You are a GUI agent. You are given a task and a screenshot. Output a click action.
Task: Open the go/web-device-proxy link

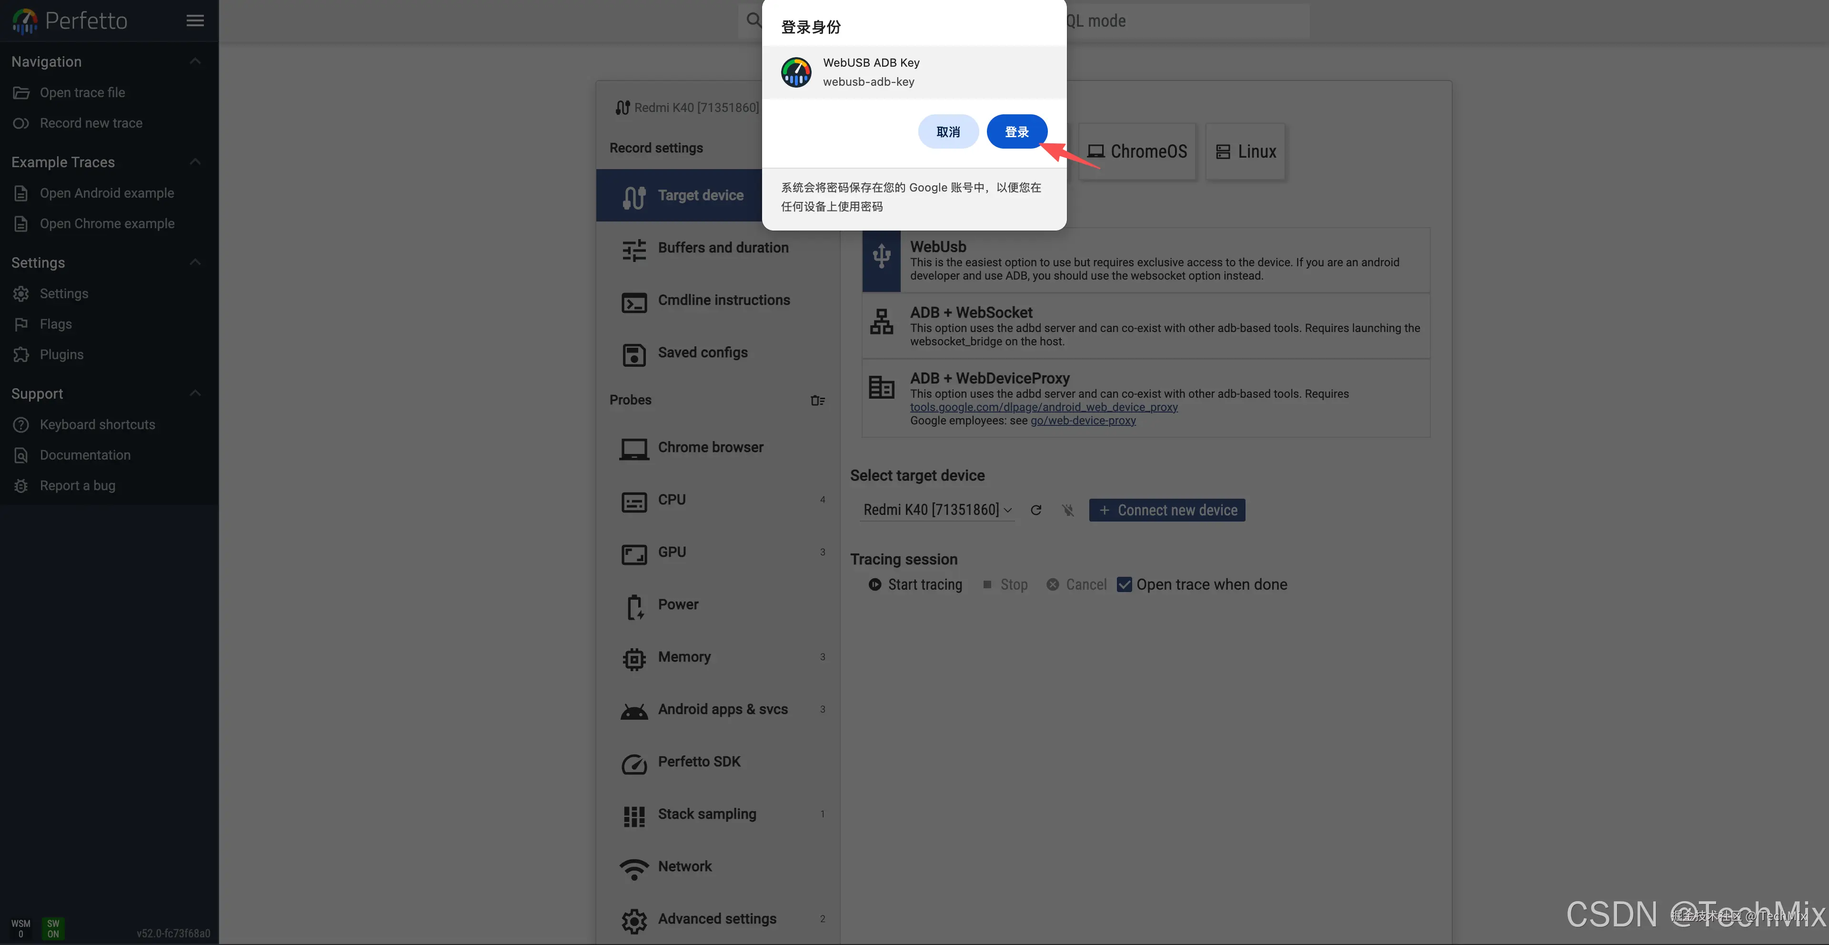1083,420
